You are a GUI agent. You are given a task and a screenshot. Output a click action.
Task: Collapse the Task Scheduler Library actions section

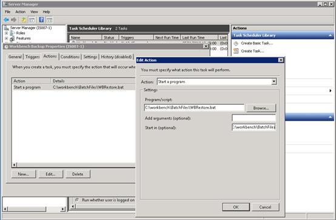pos(330,35)
